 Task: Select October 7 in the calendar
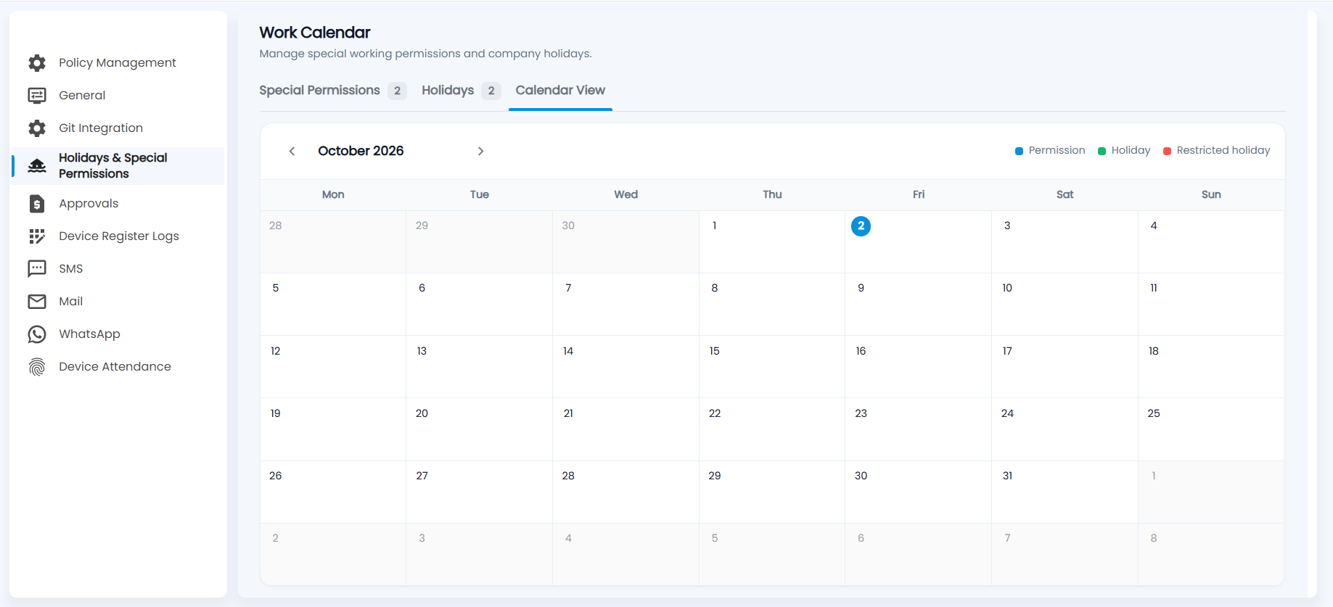tap(626, 305)
